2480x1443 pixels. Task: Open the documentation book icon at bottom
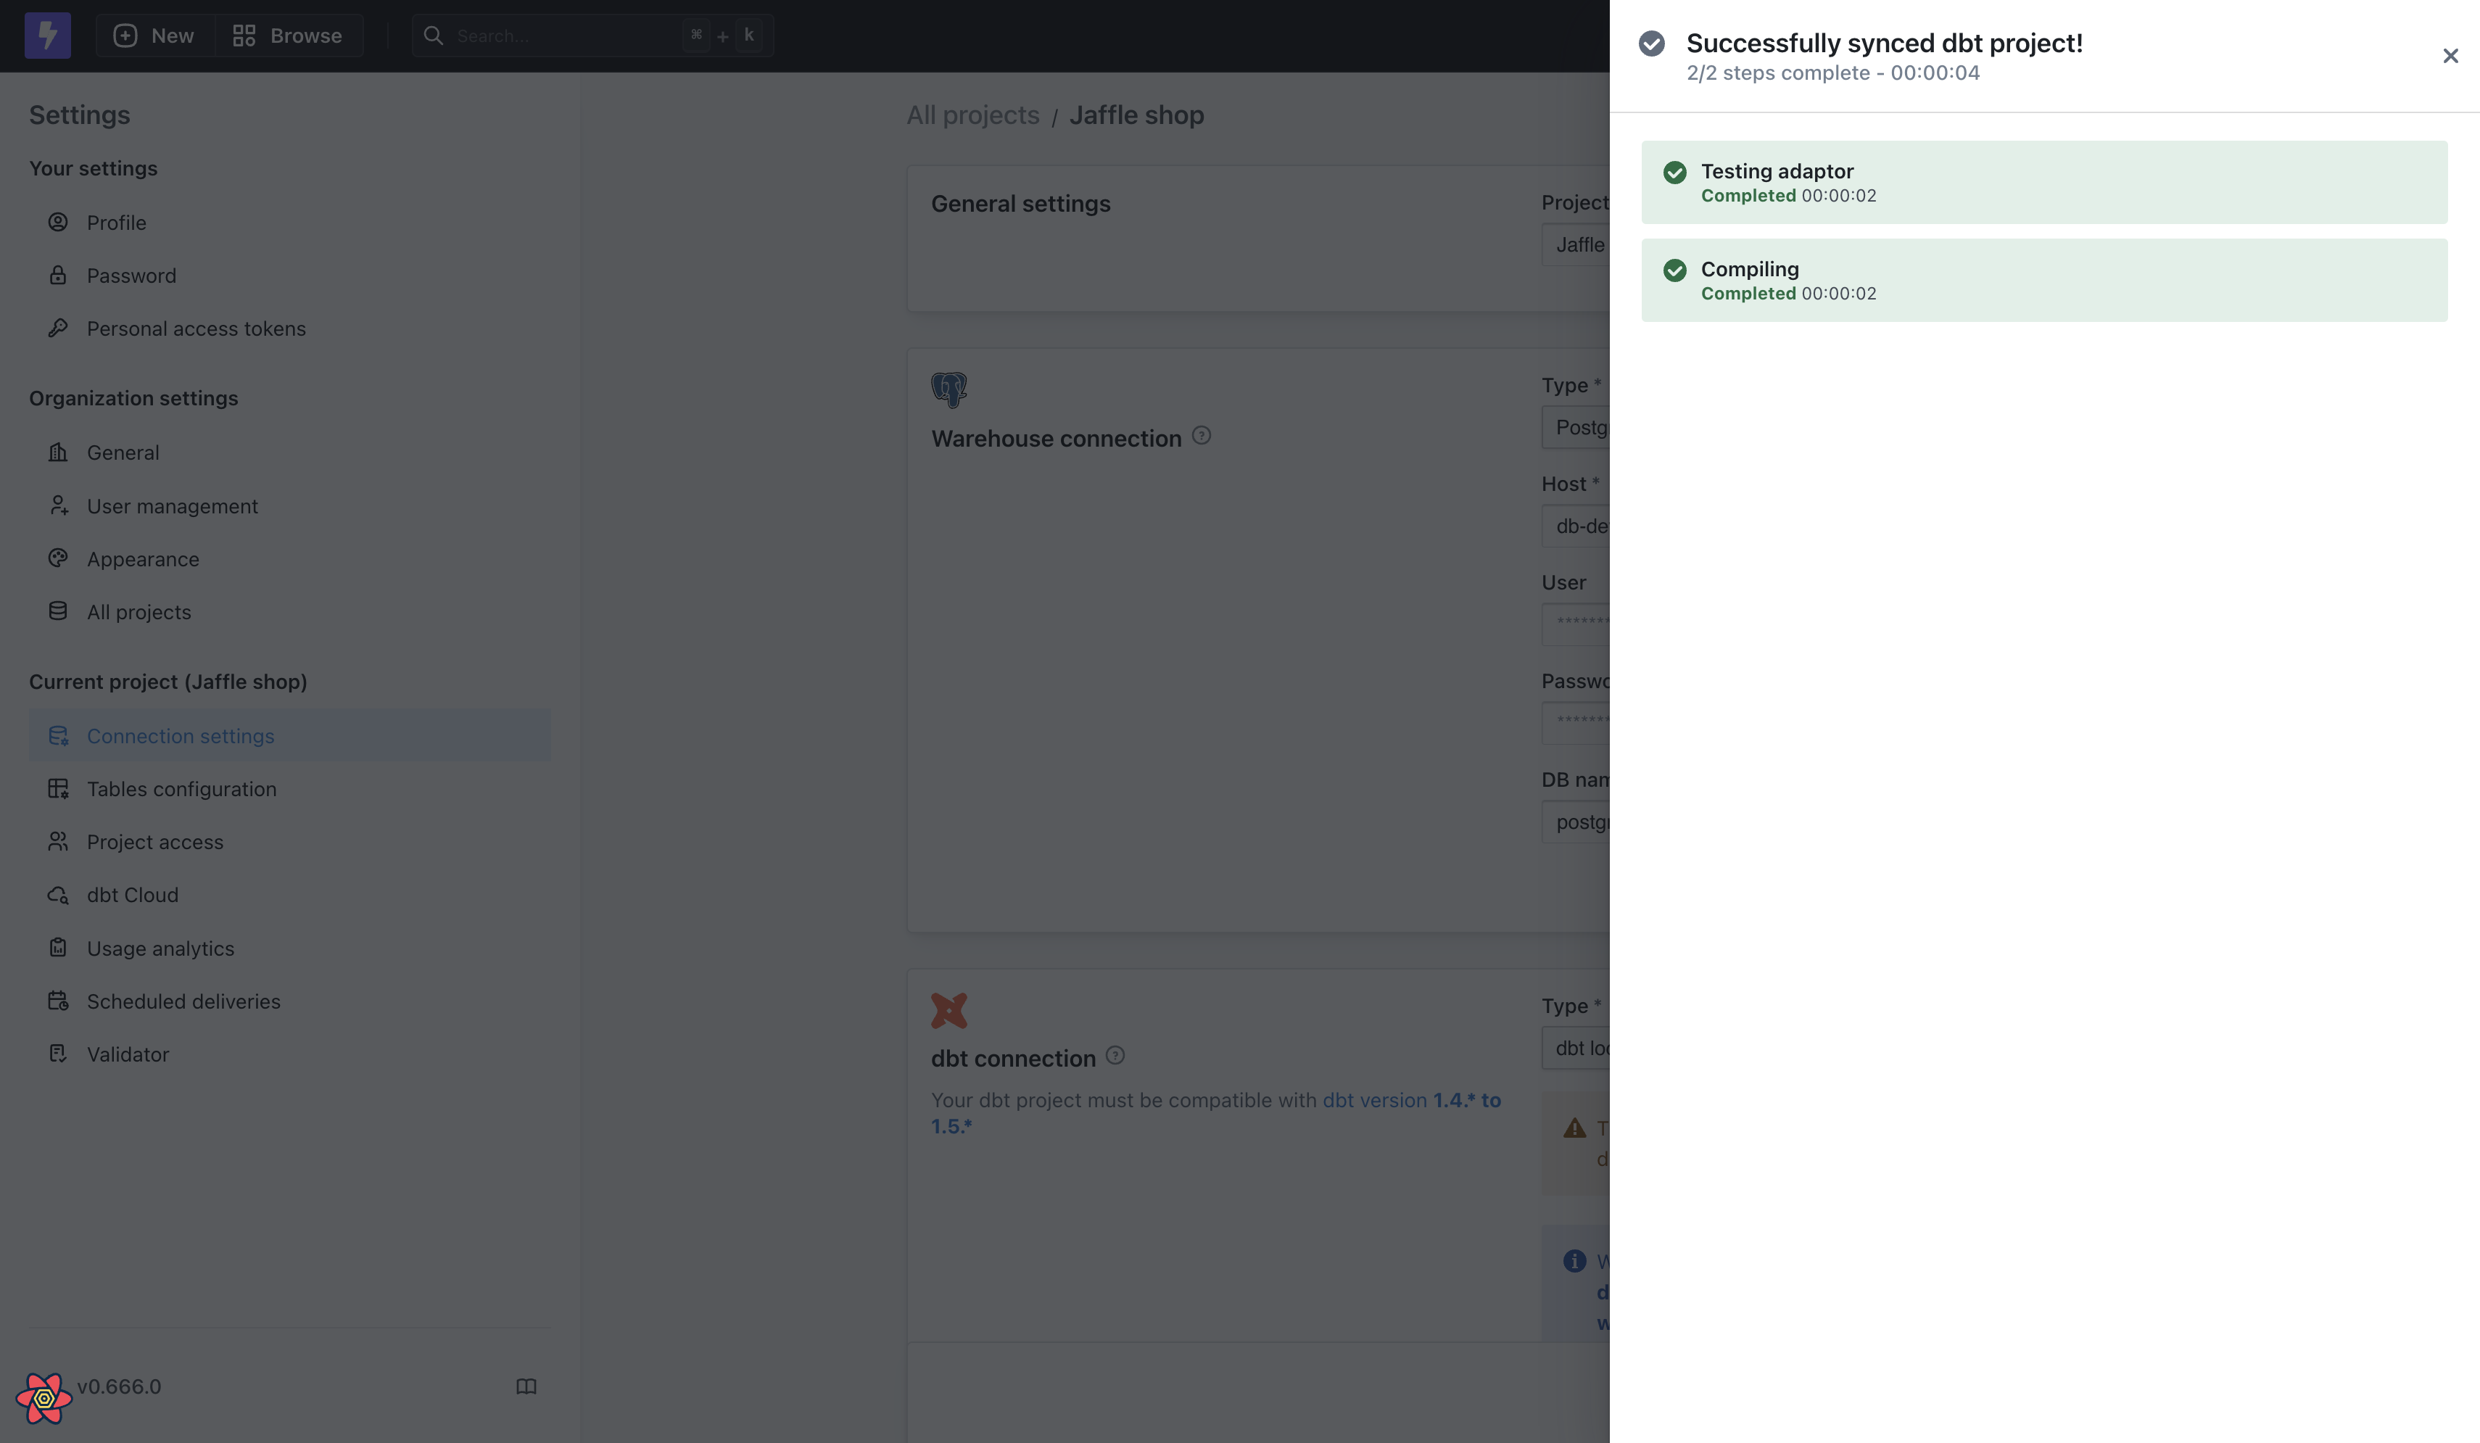527,1386
